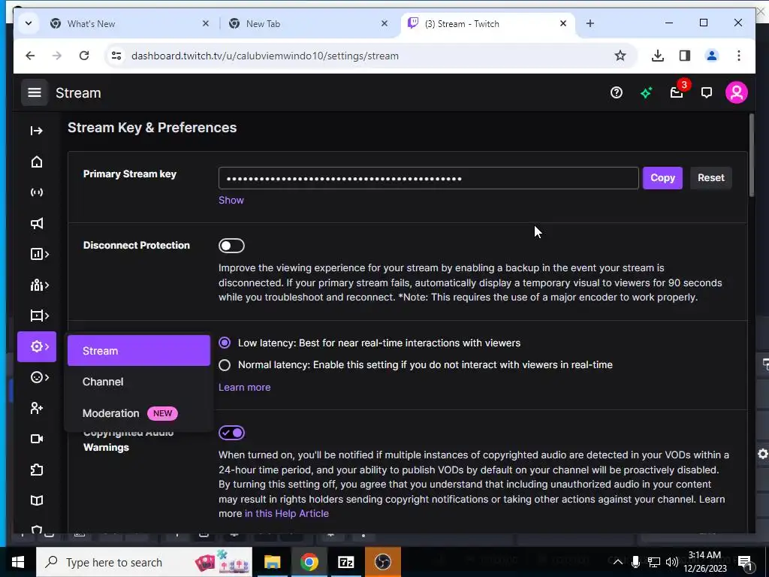Open OBS Studio from the taskbar
Image resolution: width=769 pixels, height=577 pixels.
click(382, 562)
